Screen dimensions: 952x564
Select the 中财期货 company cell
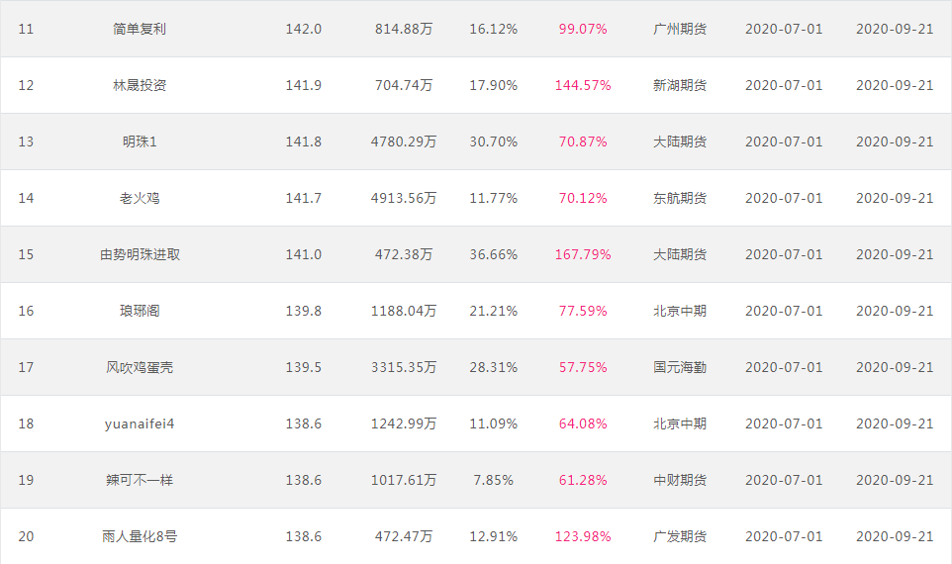pyautogui.click(x=680, y=480)
